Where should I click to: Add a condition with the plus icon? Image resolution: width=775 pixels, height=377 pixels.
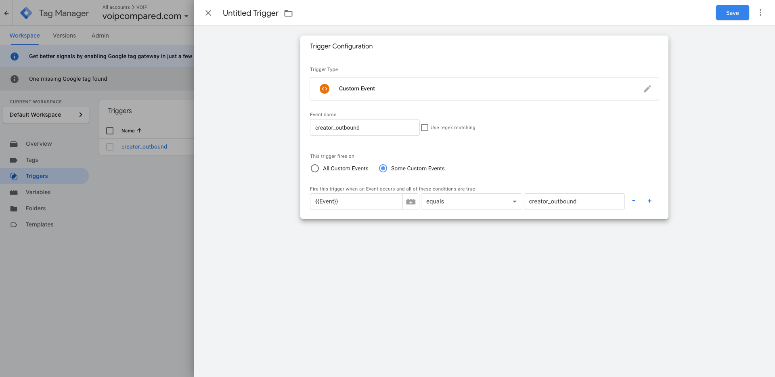[x=649, y=201]
